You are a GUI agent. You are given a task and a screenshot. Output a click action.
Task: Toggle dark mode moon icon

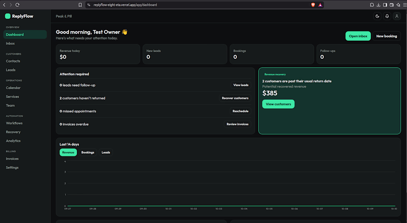pyautogui.click(x=377, y=16)
